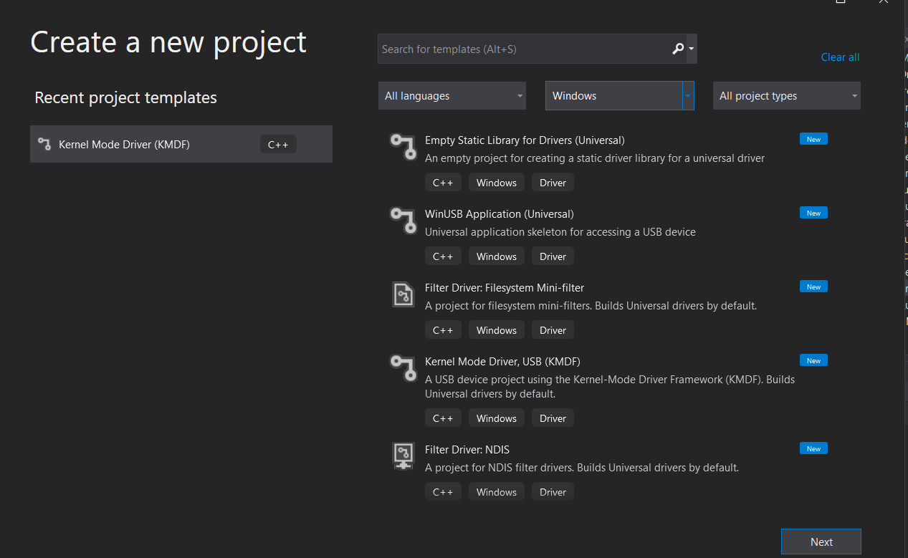Click the Kernel Mode Driver USB template icon
The image size is (908, 558).
[x=403, y=367]
